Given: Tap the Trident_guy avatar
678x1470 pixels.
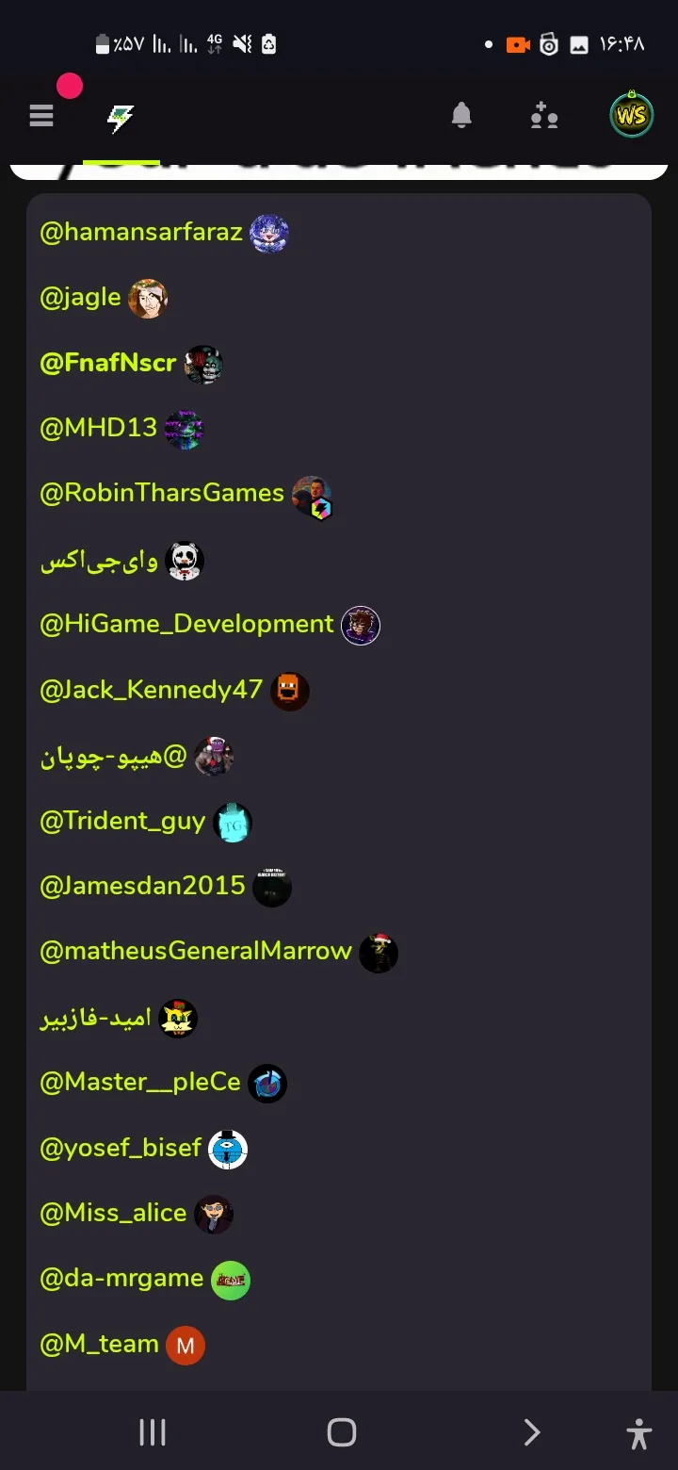Looking at the screenshot, I should coord(233,823).
